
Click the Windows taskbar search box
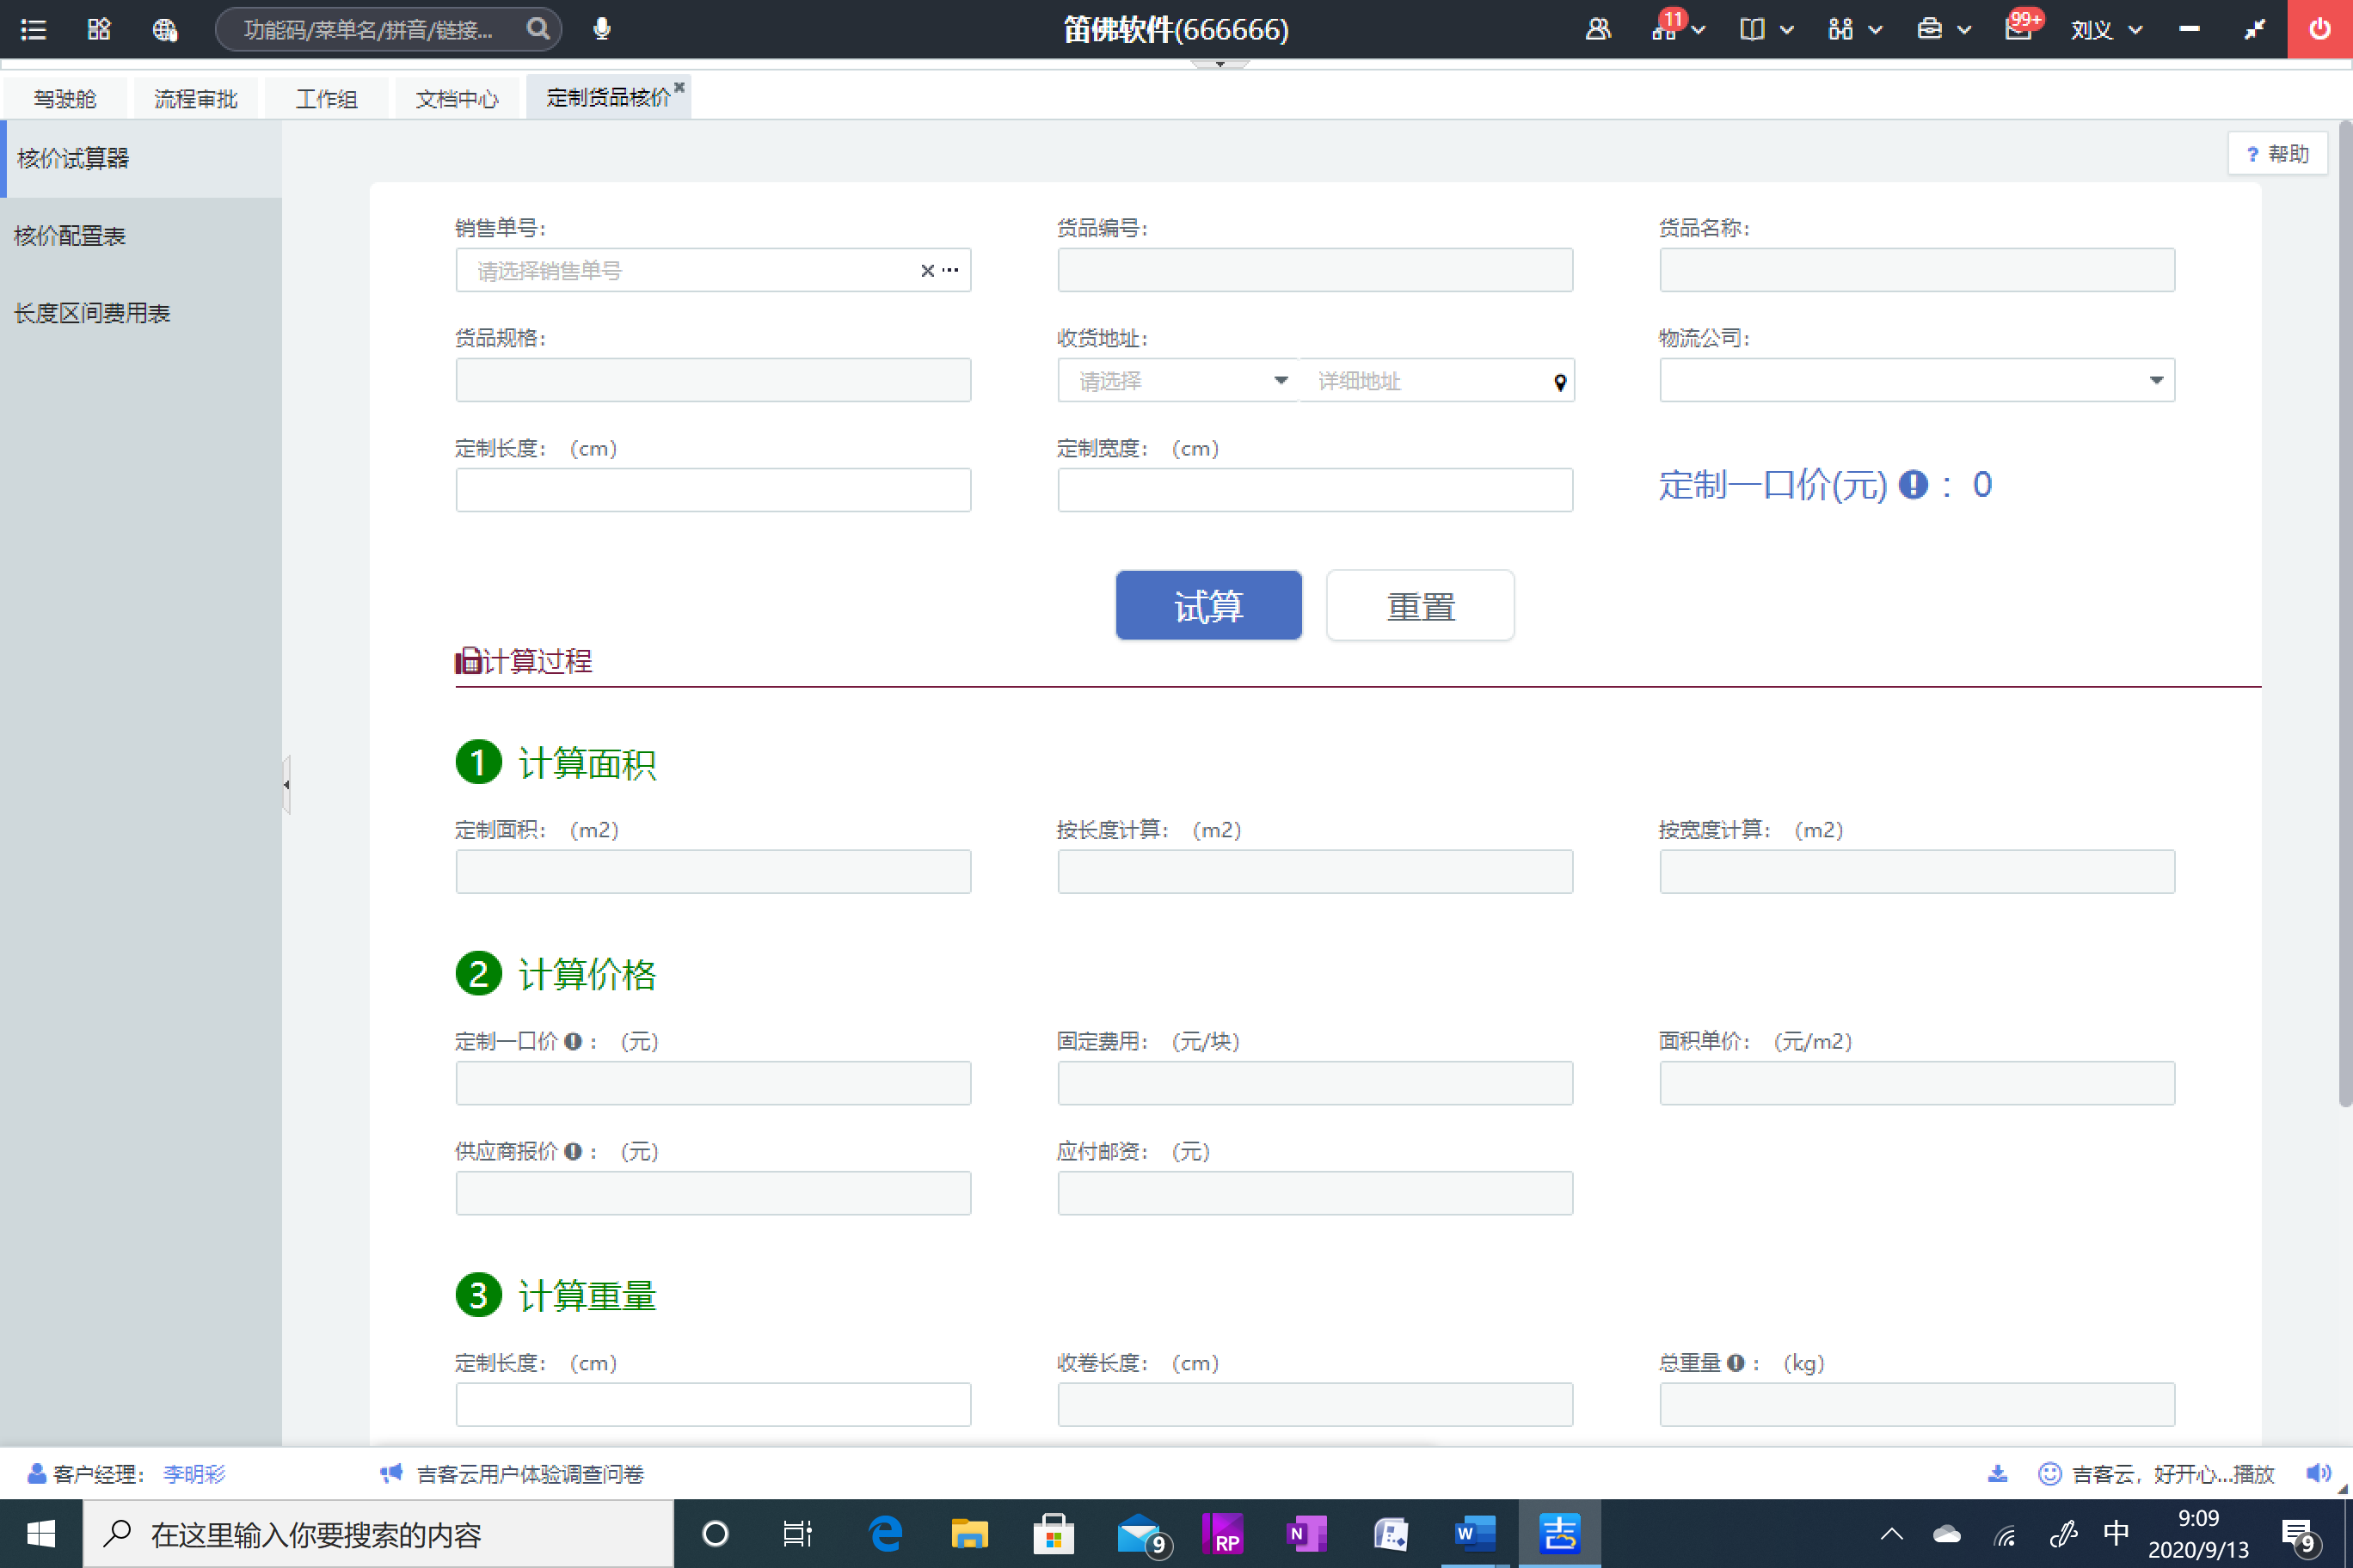tap(378, 1534)
